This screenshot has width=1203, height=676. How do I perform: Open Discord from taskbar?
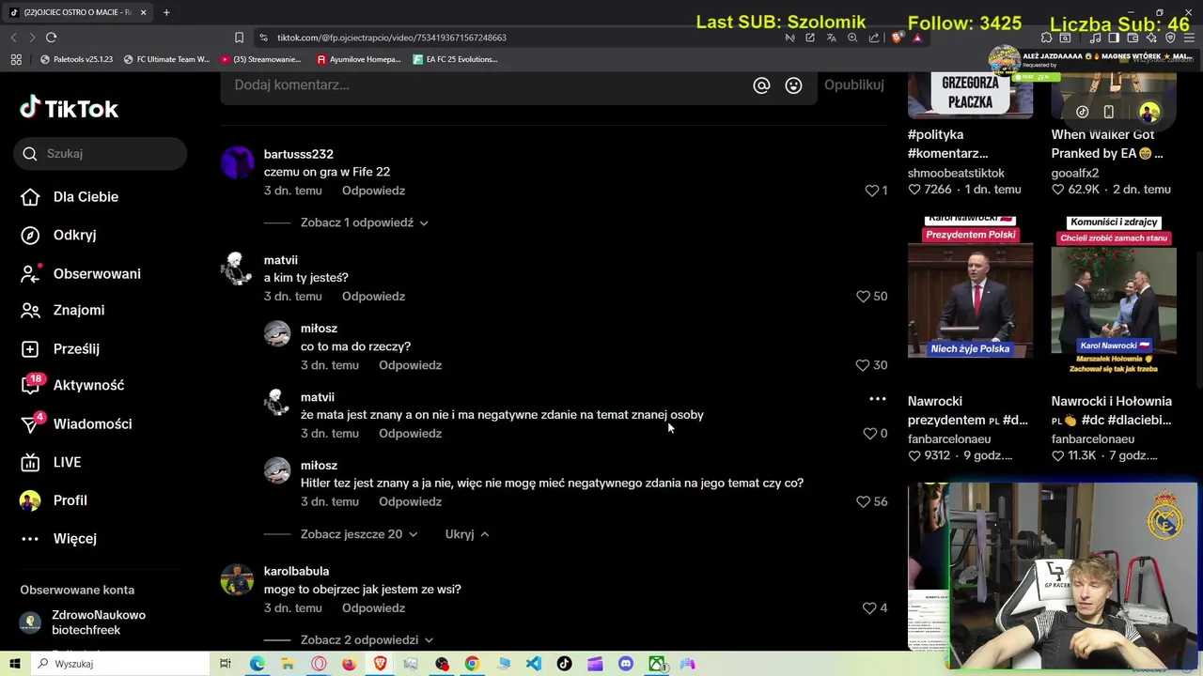coord(626,664)
